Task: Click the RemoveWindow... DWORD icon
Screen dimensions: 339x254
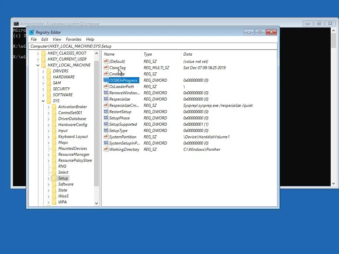Action: [x=106, y=93]
